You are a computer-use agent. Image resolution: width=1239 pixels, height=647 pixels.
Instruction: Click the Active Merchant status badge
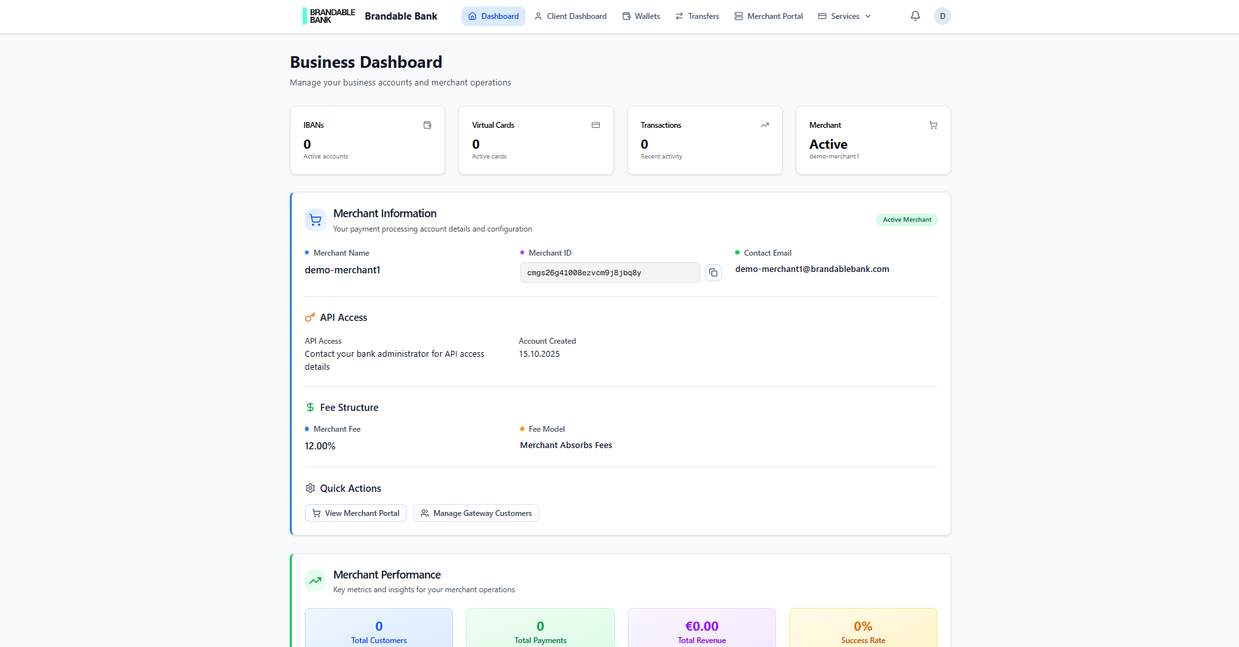tap(907, 220)
